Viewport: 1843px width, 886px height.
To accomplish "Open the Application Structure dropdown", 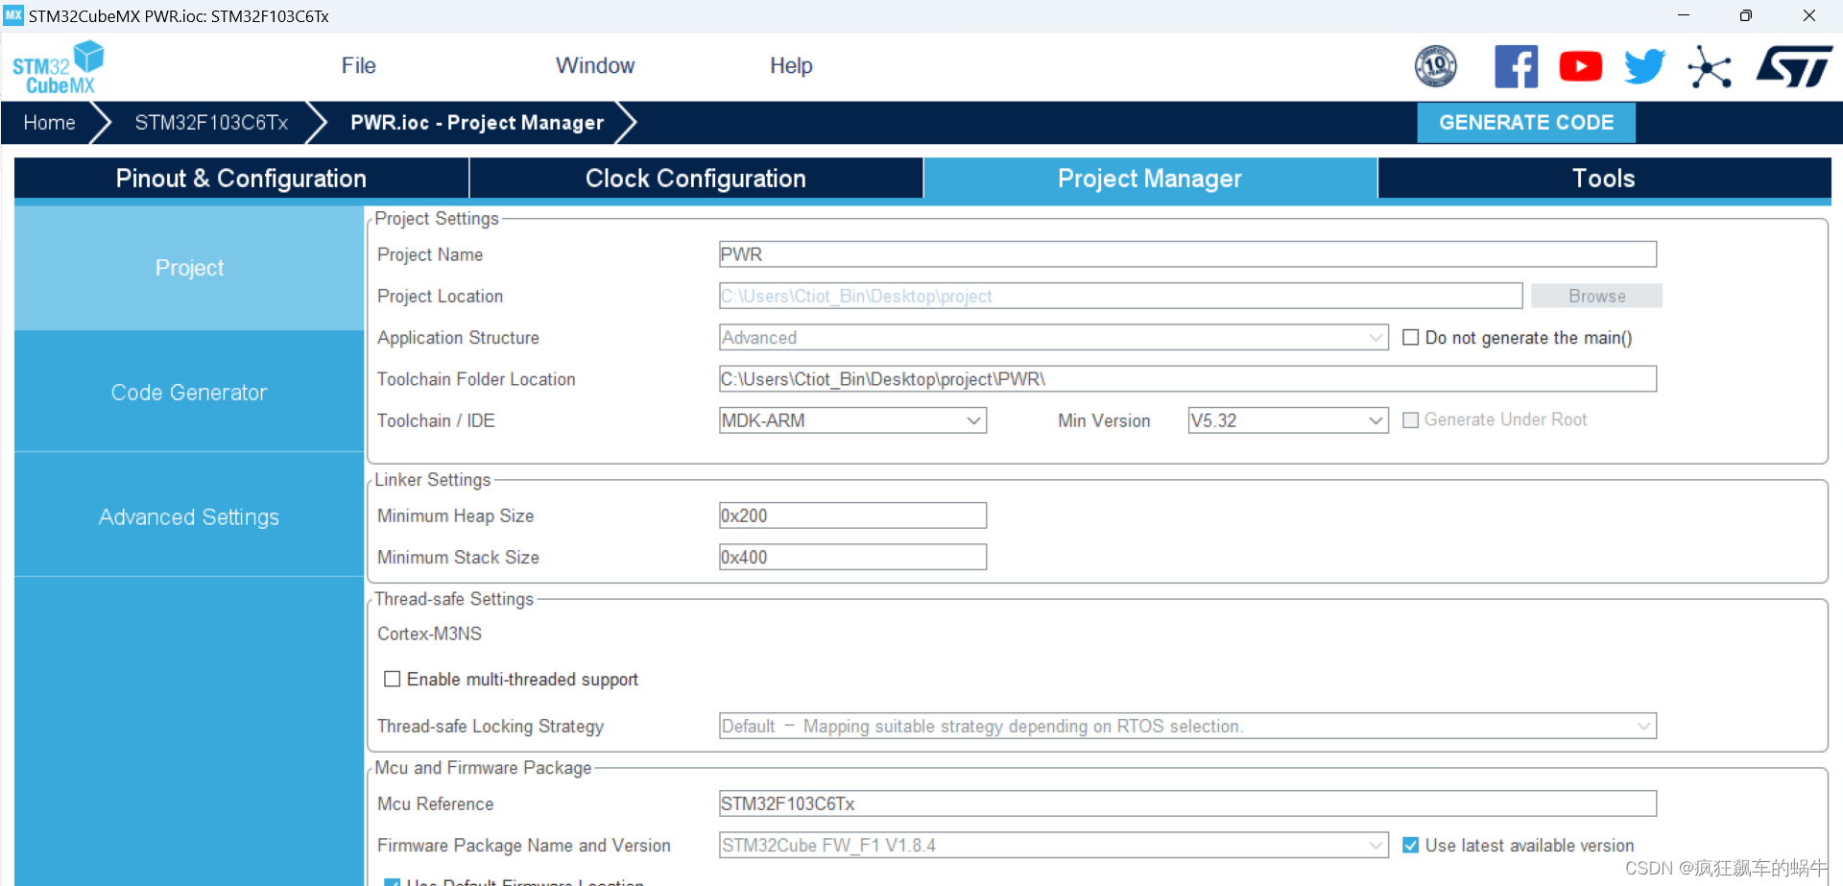I will pos(1054,337).
